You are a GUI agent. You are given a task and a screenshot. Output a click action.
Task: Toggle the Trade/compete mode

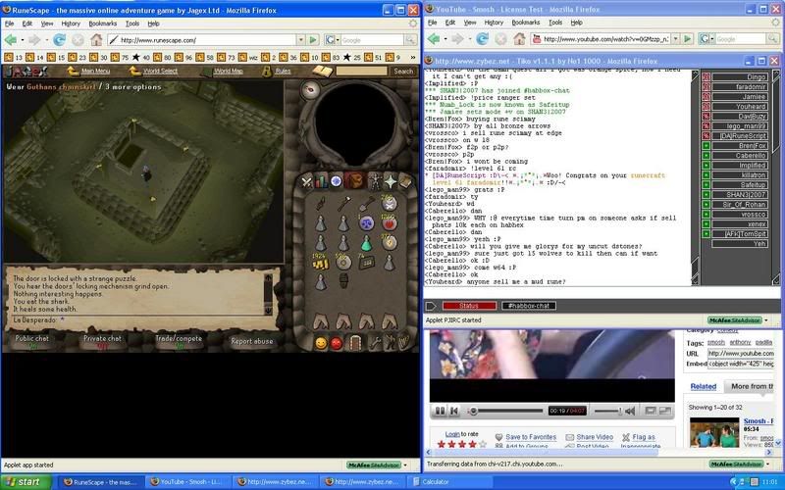(179, 341)
